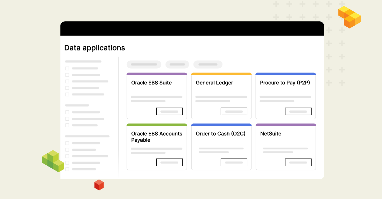
Task: Click the orange cube cluster icon
Action: [350, 17]
